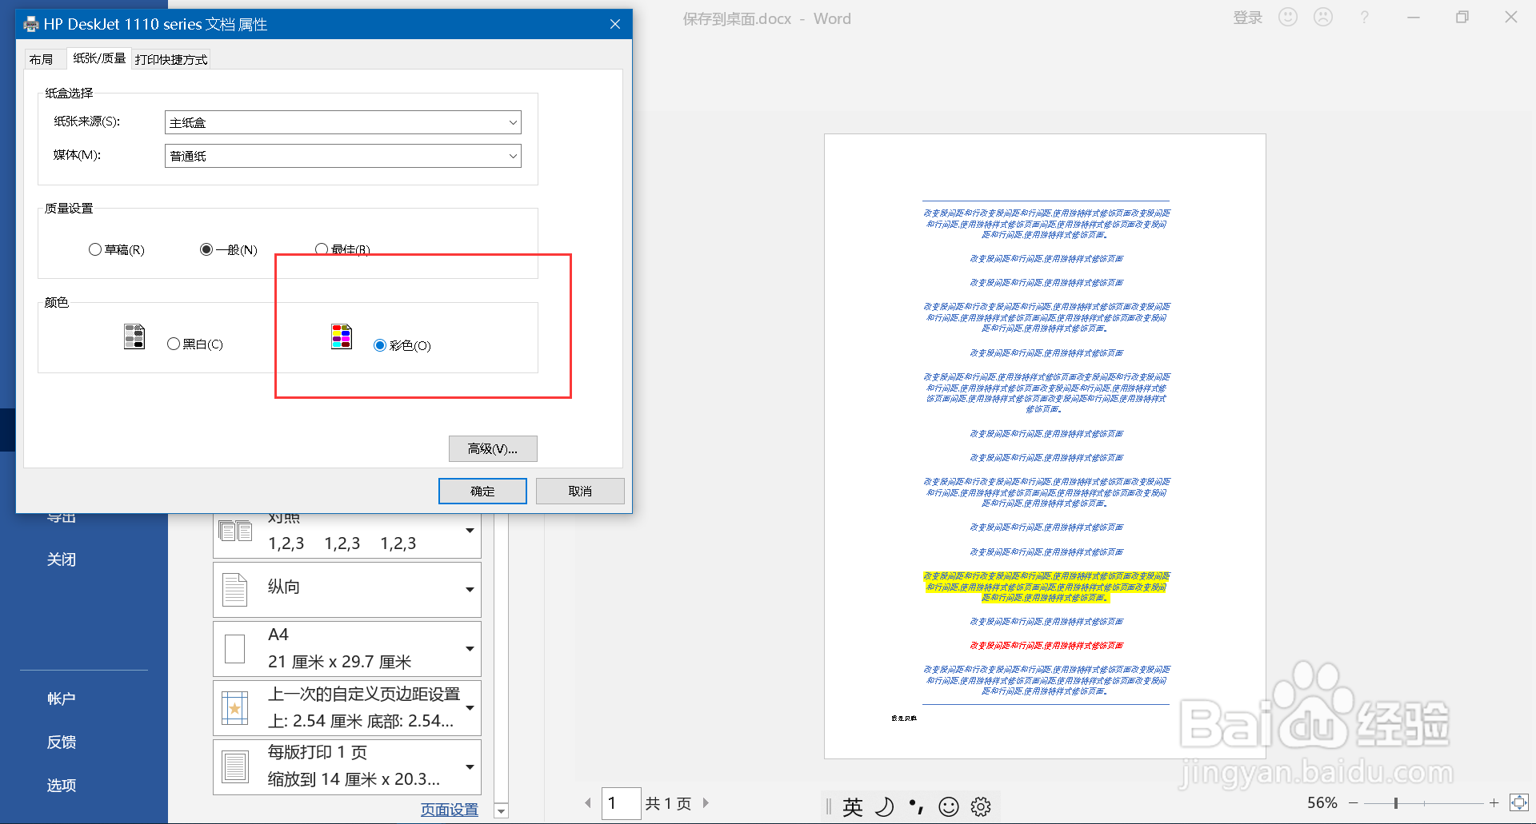Open the Word help question mark
The height and width of the screenshot is (824, 1536).
[x=1365, y=17]
